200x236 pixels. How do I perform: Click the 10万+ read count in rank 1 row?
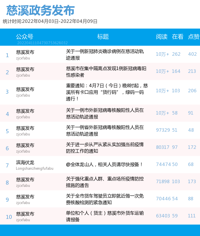click(162, 54)
